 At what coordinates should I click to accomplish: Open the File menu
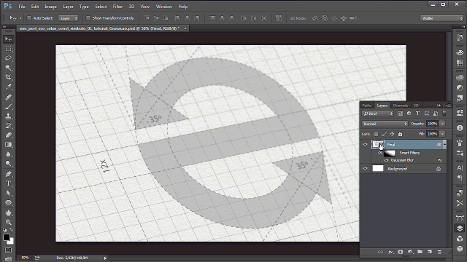point(22,7)
